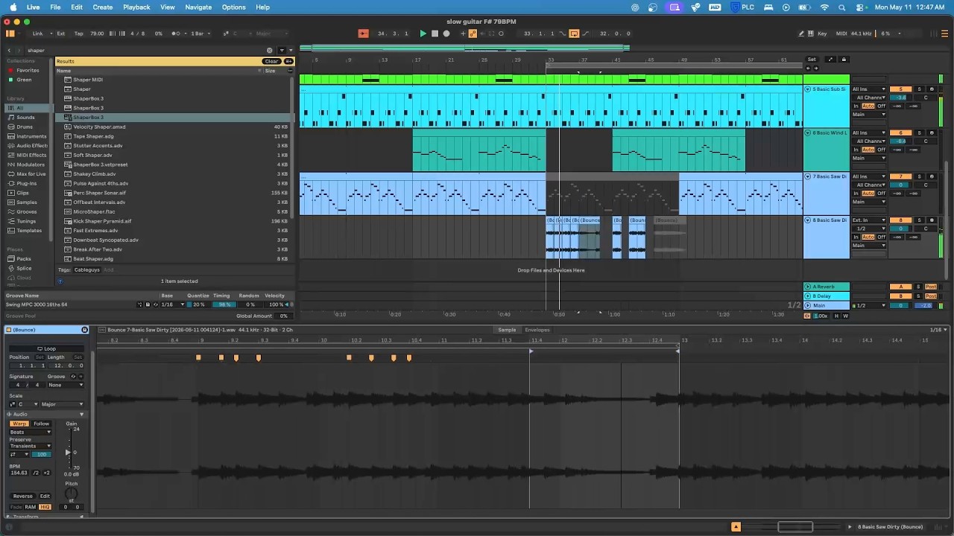Adjust the clip Gain slider handle
This screenshot has height=536, width=954.
click(69, 453)
